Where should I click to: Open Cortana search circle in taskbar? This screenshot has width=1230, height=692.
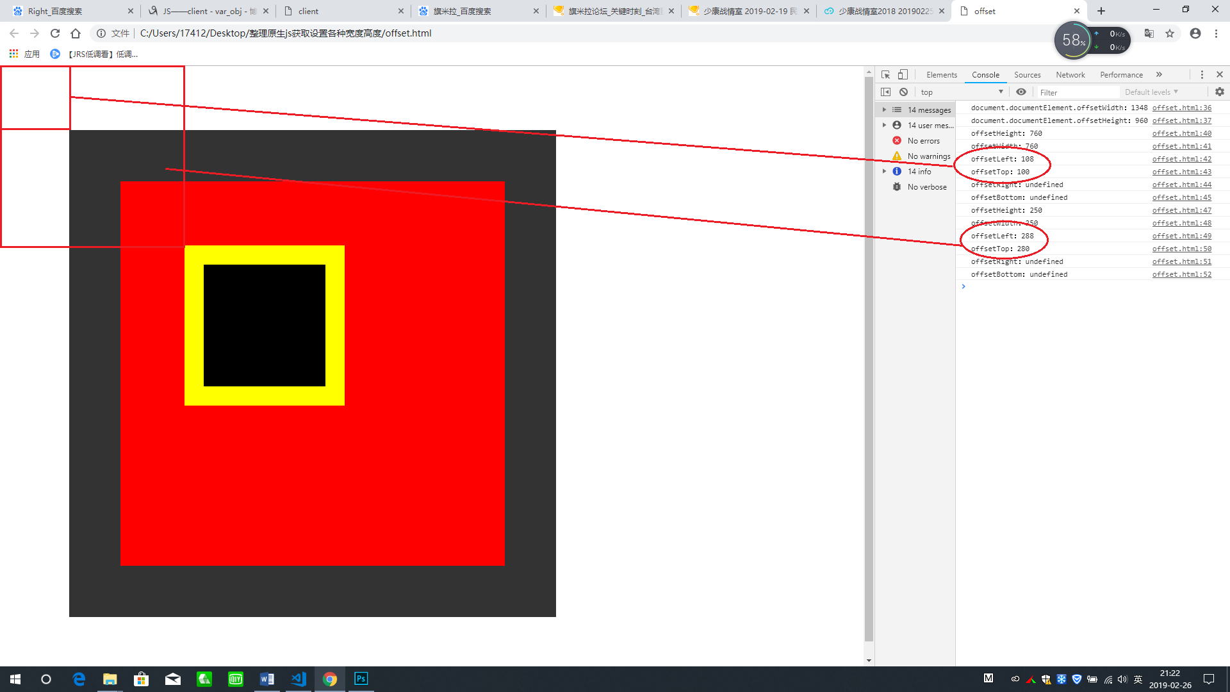click(x=46, y=679)
